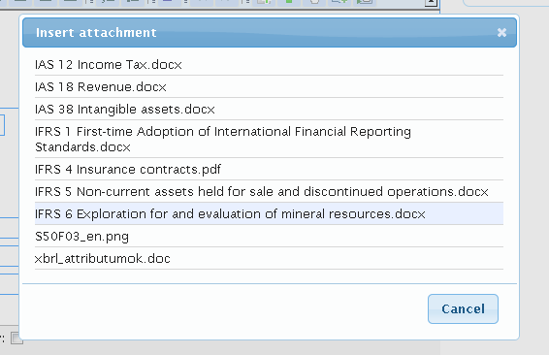Pick the highlighted IFRS 6 Exploration document
Image resolution: width=549 pixels, height=355 pixels.
(x=269, y=214)
